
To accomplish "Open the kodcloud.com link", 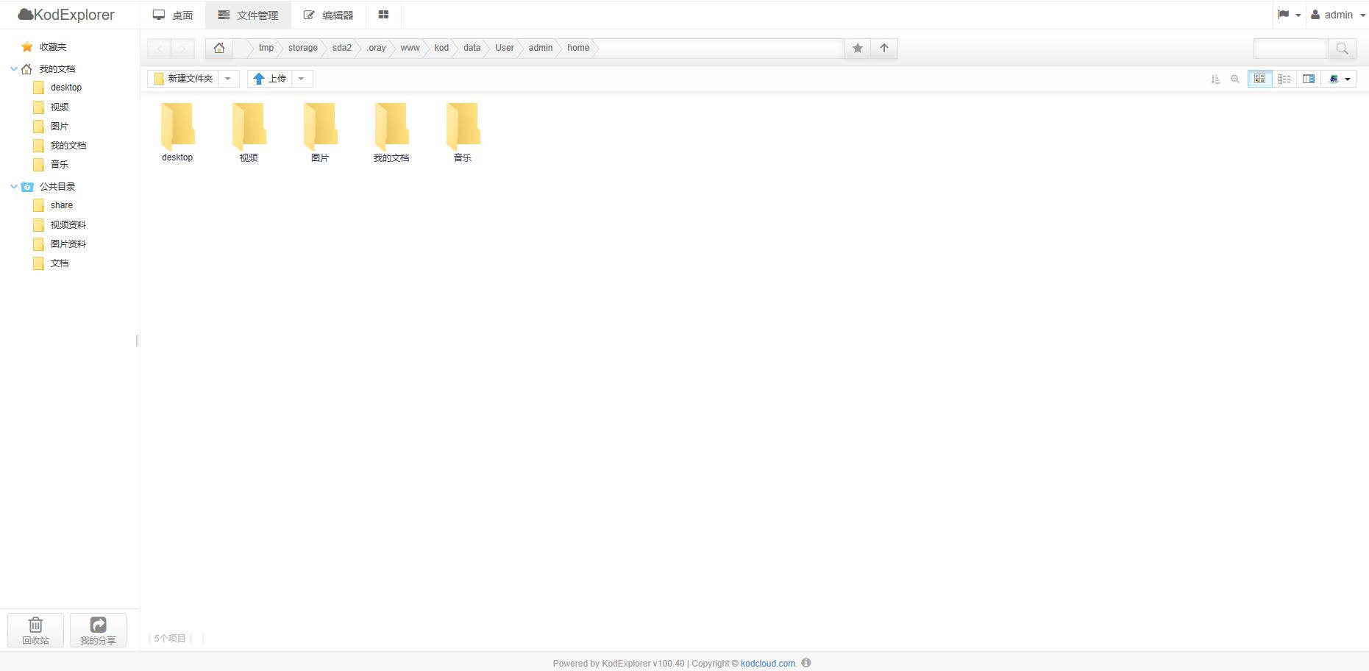I will (x=768, y=664).
